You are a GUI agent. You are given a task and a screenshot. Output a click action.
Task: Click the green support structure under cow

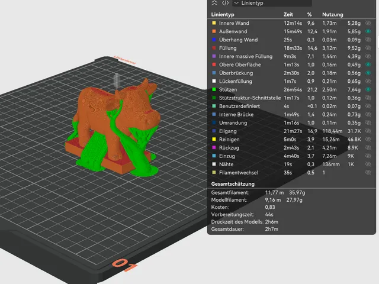pyautogui.click(x=93, y=151)
